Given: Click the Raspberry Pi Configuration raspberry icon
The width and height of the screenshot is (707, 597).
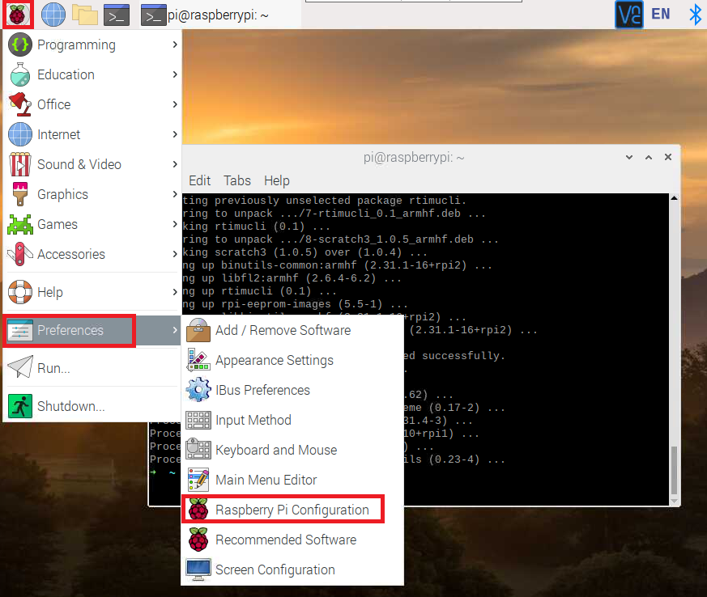Looking at the screenshot, I should [x=198, y=509].
